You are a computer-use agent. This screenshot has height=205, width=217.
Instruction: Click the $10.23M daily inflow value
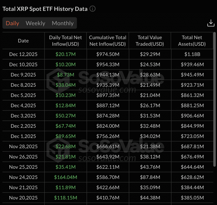65,95
